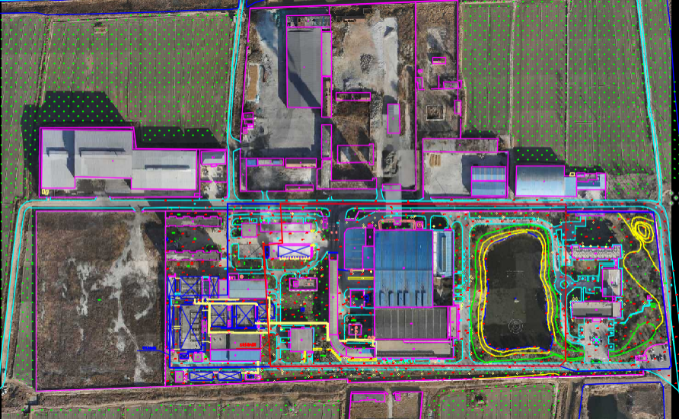
Task: Click the magenta-outlined plot at bottom center
Action: coord(385,405)
